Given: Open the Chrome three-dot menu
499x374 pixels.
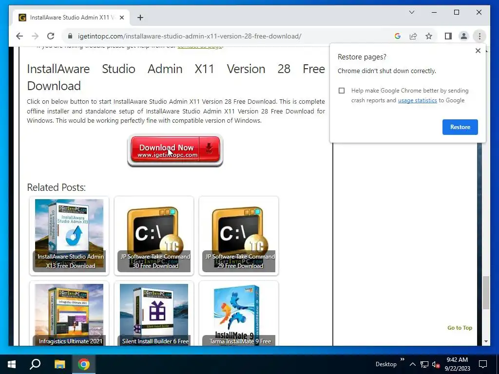Looking at the screenshot, I should pyautogui.click(x=480, y=36).
